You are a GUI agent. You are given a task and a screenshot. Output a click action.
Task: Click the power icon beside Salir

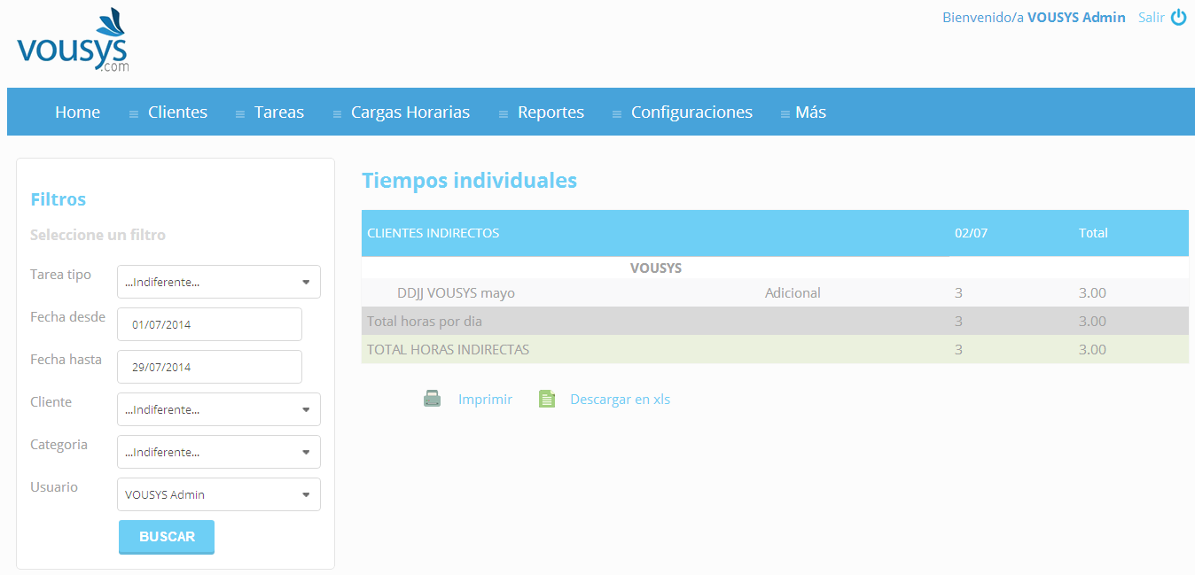pos(1178,17)
